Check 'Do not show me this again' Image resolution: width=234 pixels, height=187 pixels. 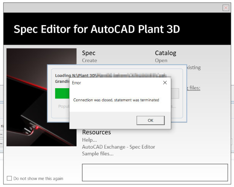[x=9, y=178]
